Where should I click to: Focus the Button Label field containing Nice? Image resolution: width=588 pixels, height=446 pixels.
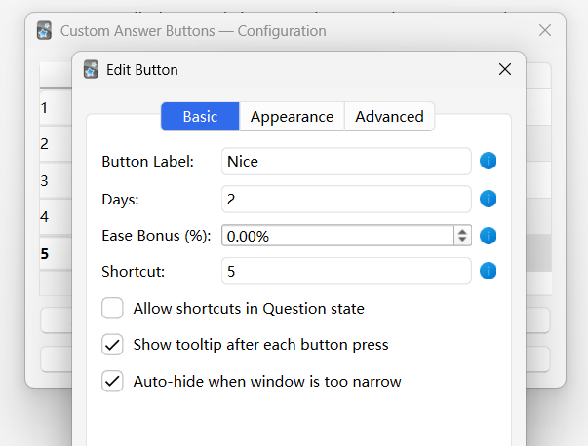pos(346,162)
